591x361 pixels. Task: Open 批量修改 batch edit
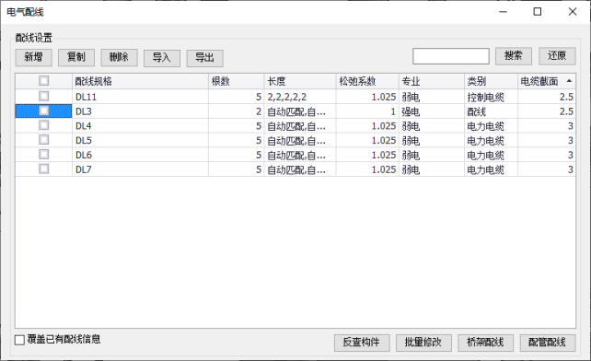coord(423,343)
